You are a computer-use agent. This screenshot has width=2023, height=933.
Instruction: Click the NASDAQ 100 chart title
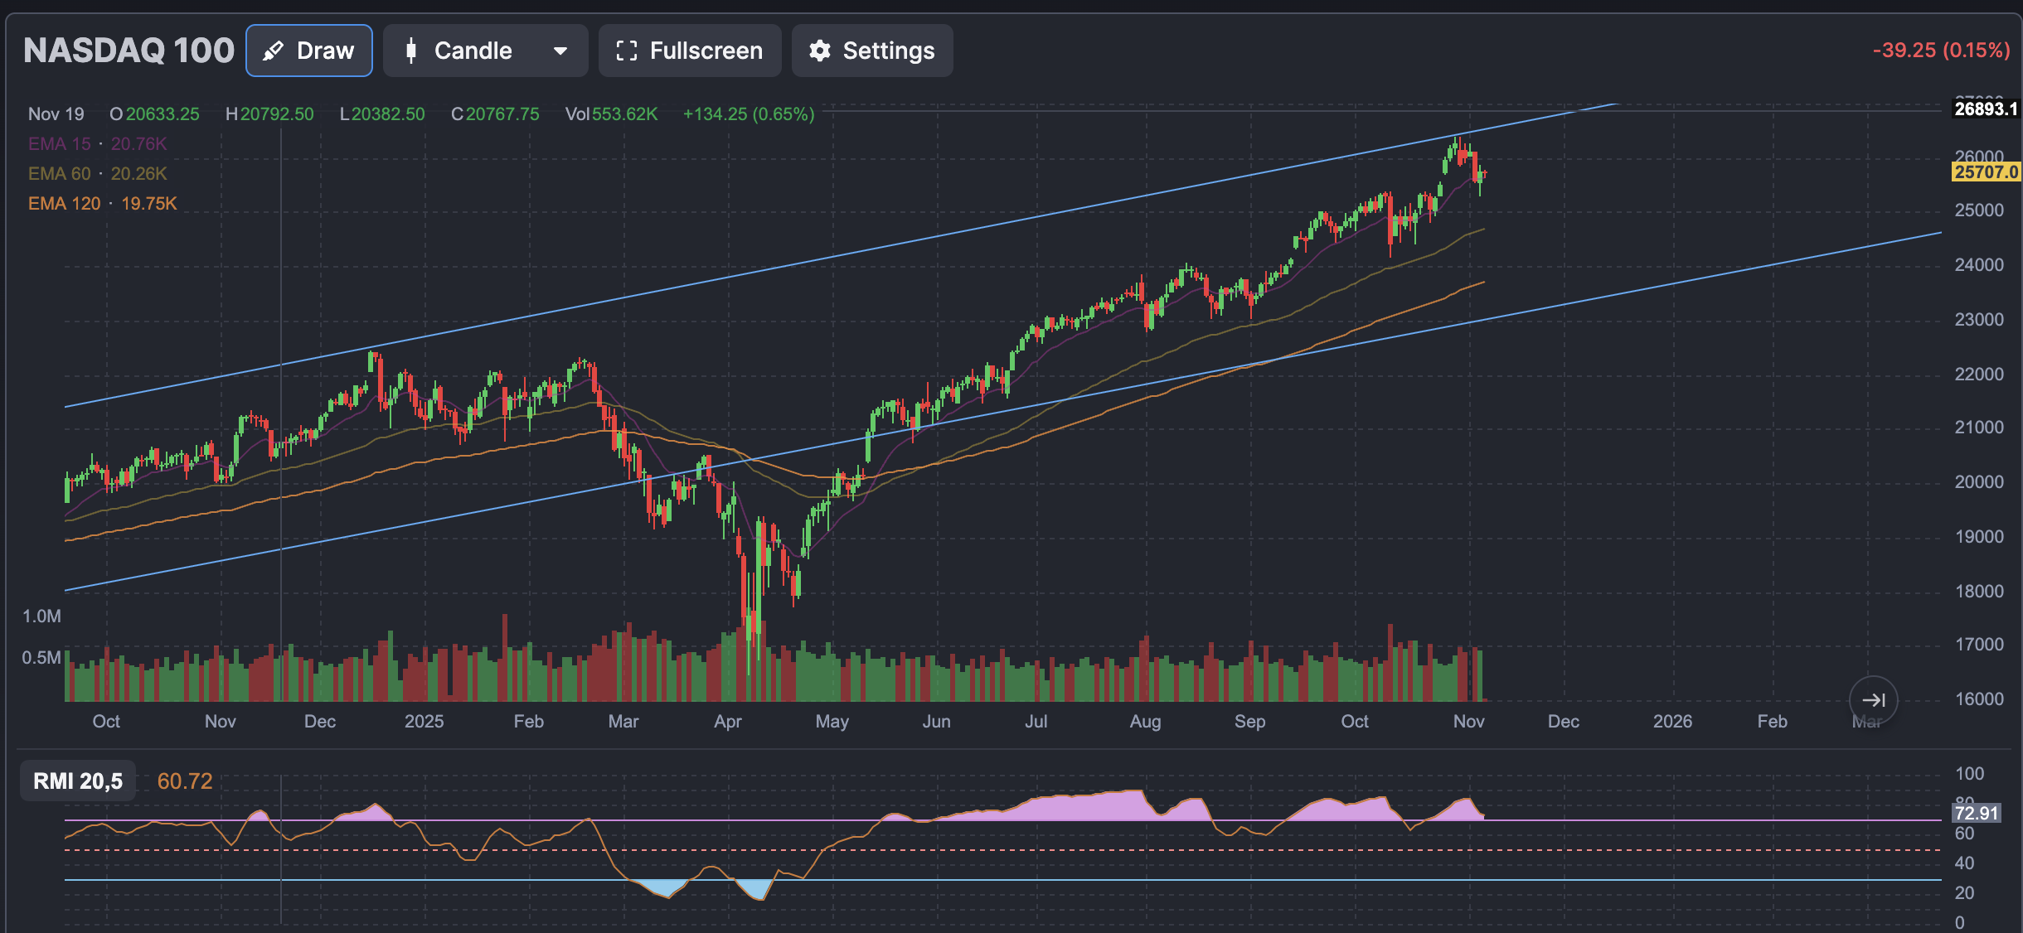tap(129, 51)
